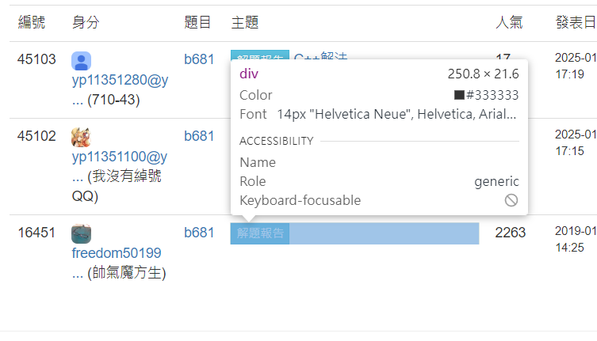597x341 pixels.
Task: Click the 發表日 column header
Action: (576, 23)
